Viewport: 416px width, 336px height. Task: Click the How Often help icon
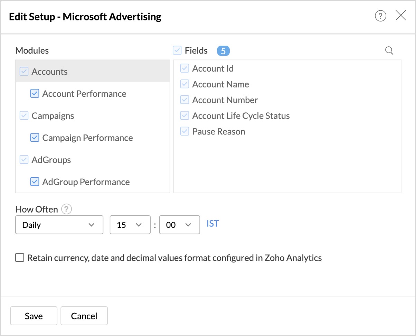click(66, 209)
